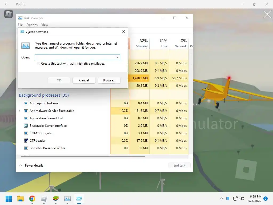
Task: Collapse to Fewer details
Action: [31, 165]
